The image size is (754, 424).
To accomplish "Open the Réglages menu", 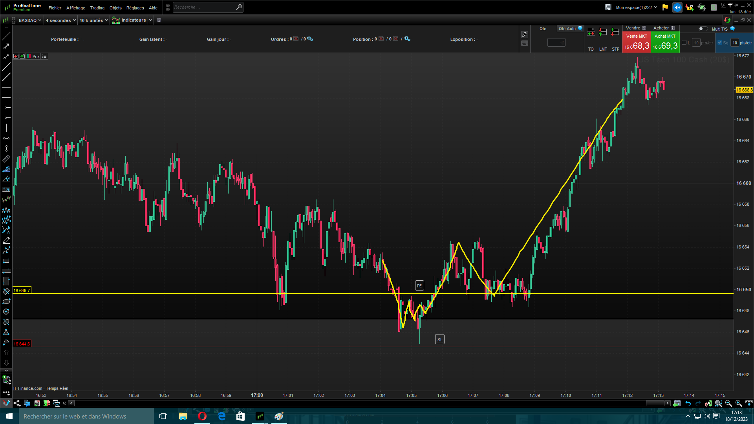I will click(x=135, y=8).
